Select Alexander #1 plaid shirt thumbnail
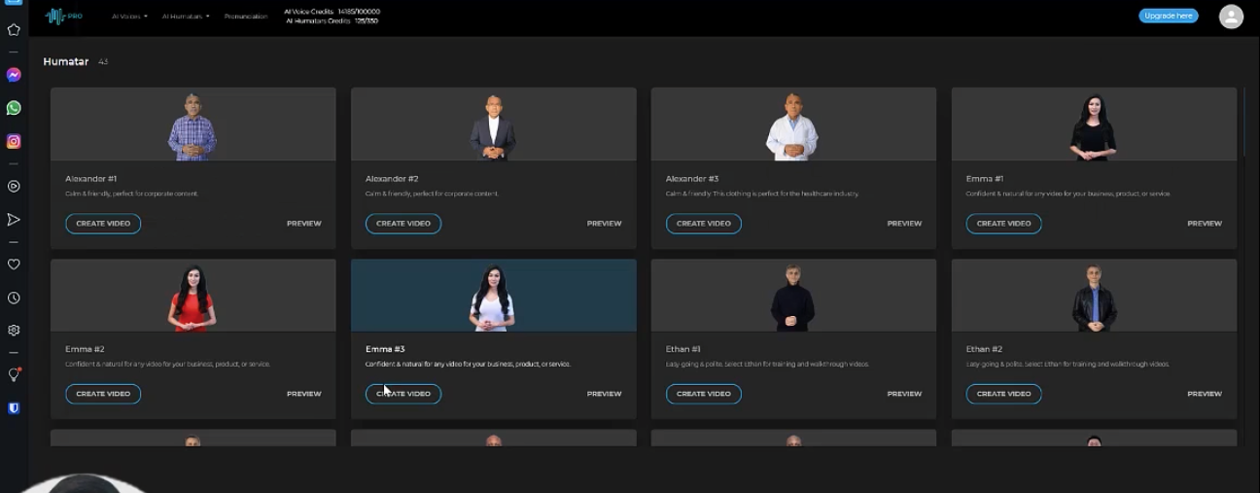This screenshot has width=1260, height=493. pos(192,126)
